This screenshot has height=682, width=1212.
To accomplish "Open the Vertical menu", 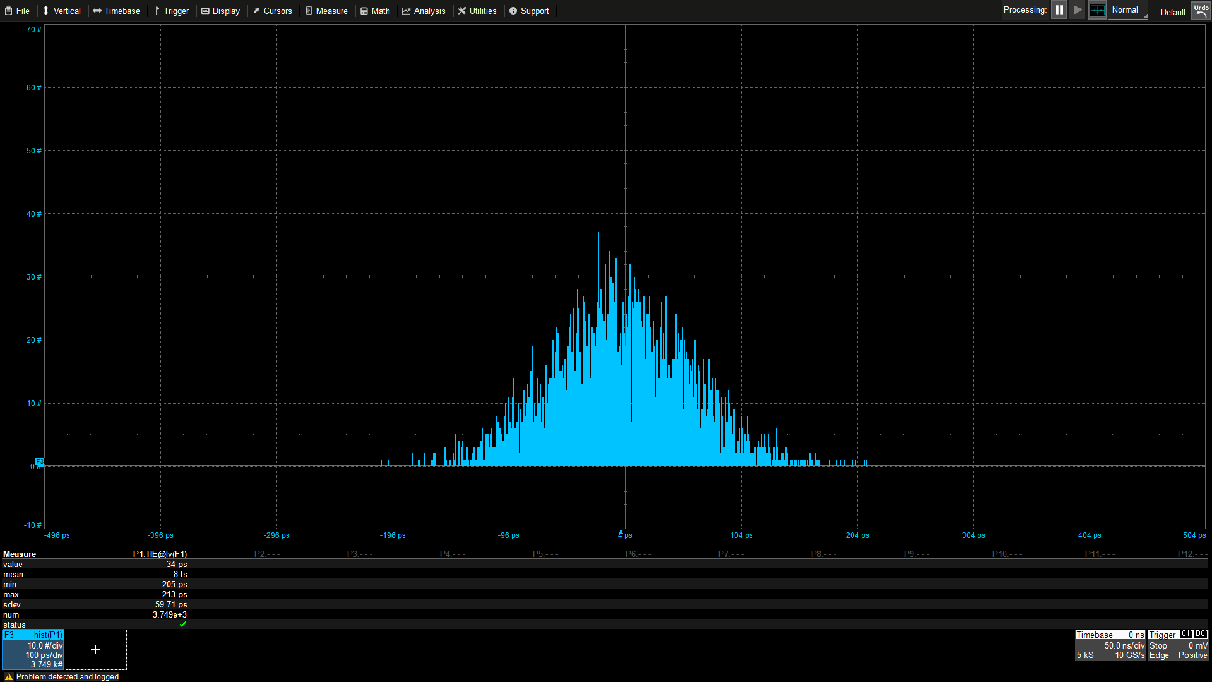I will [x=61, y=11].
